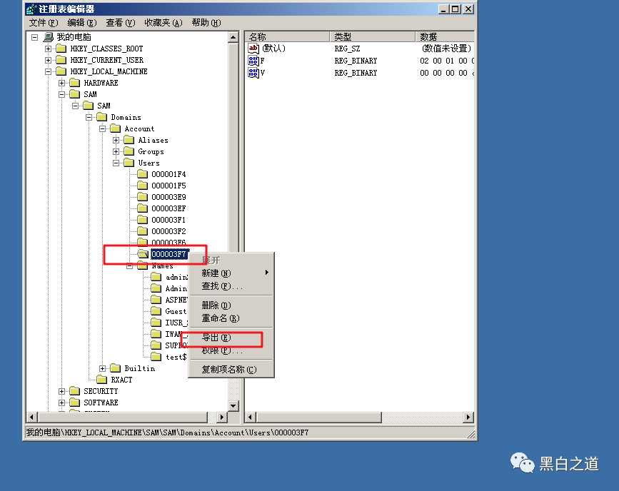This screenshot has height=491, width=619.
Task: Click the F binary value icon
Action: 253,61
